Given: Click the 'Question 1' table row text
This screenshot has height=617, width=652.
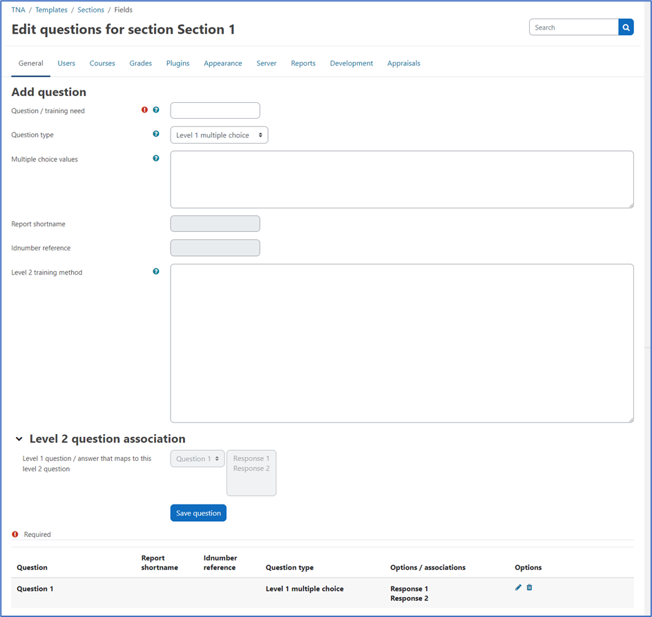Looking at the screenshot, I should 35,589.
